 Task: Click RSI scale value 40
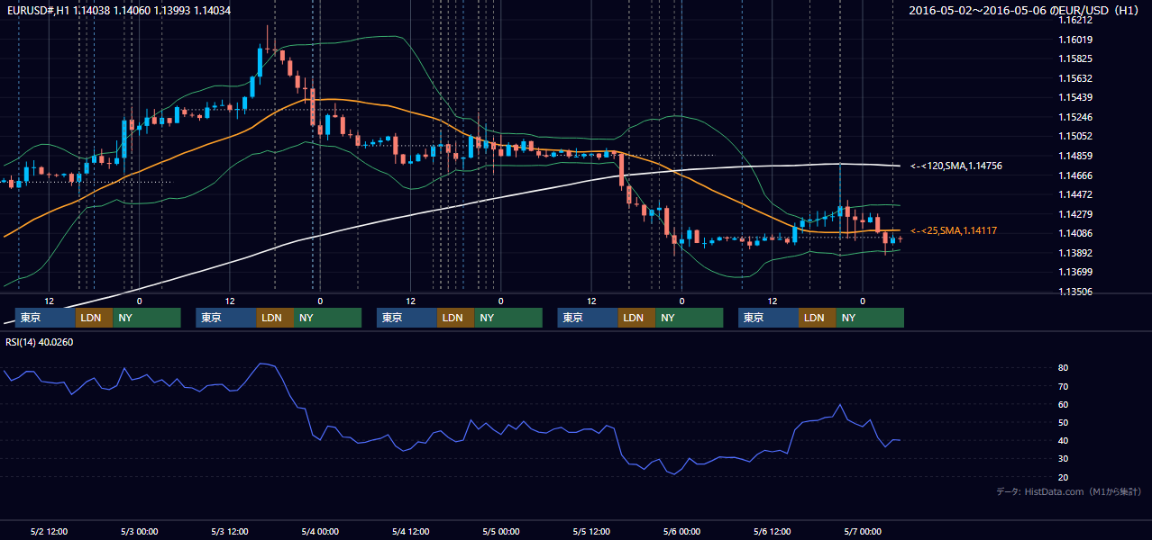(x=1064, y=440)
